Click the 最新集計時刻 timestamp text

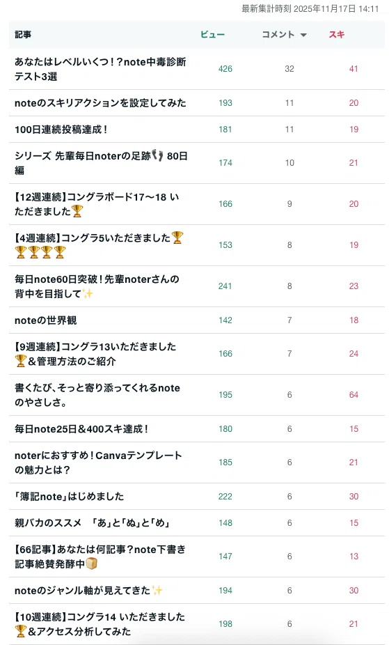pos(310,8)
